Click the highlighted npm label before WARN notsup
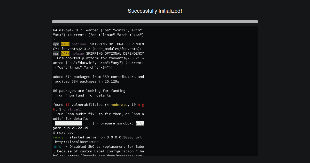This screenshot has height=163, width=310. (x=56, y=53)
